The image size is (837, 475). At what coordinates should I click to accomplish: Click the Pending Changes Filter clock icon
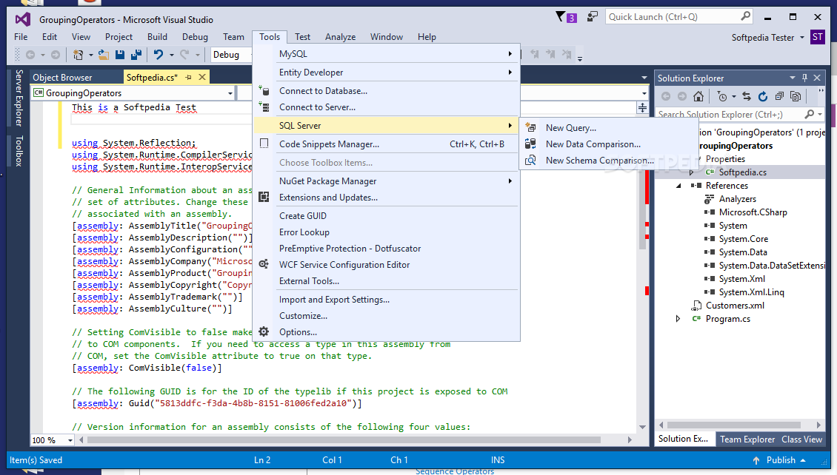(722, 96)
